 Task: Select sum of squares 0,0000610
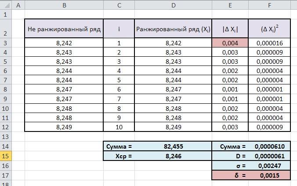pos(269,146)
